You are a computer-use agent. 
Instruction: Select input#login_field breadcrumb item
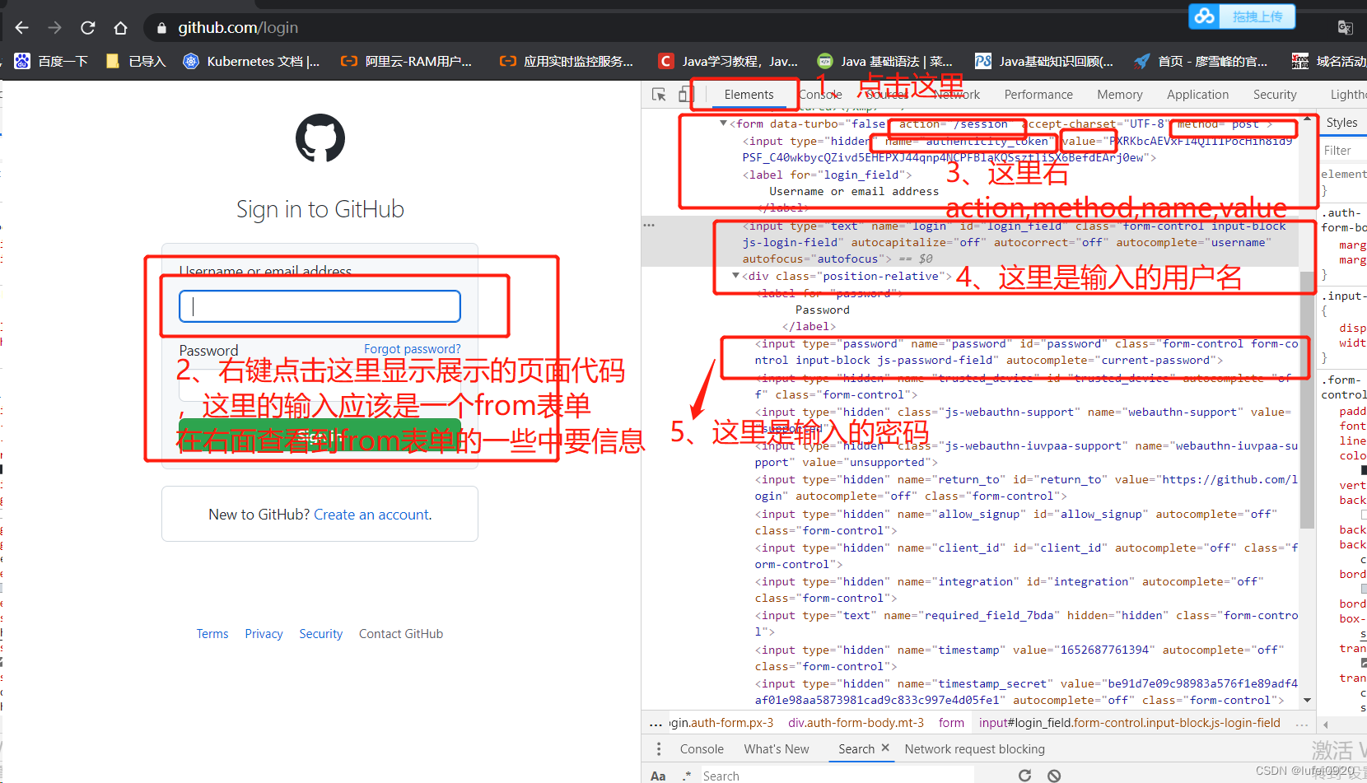(x=1129, y=723)
